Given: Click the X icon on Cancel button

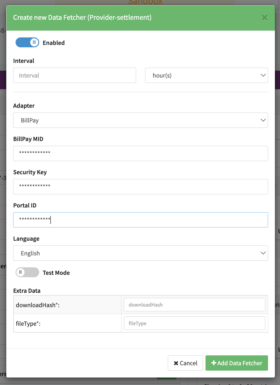Looking at the screenshot, I should click(x=176, y=363).
